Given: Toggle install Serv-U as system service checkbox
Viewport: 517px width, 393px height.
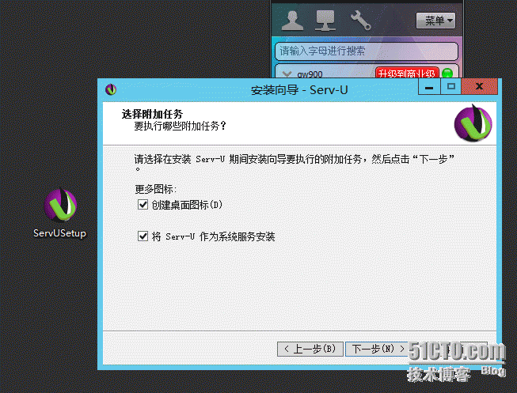Looking at the screenshot, I should [143, 236].
